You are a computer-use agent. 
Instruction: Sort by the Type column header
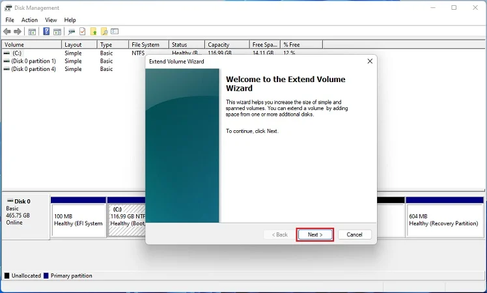pyautogui.click(x=113, y=45)
